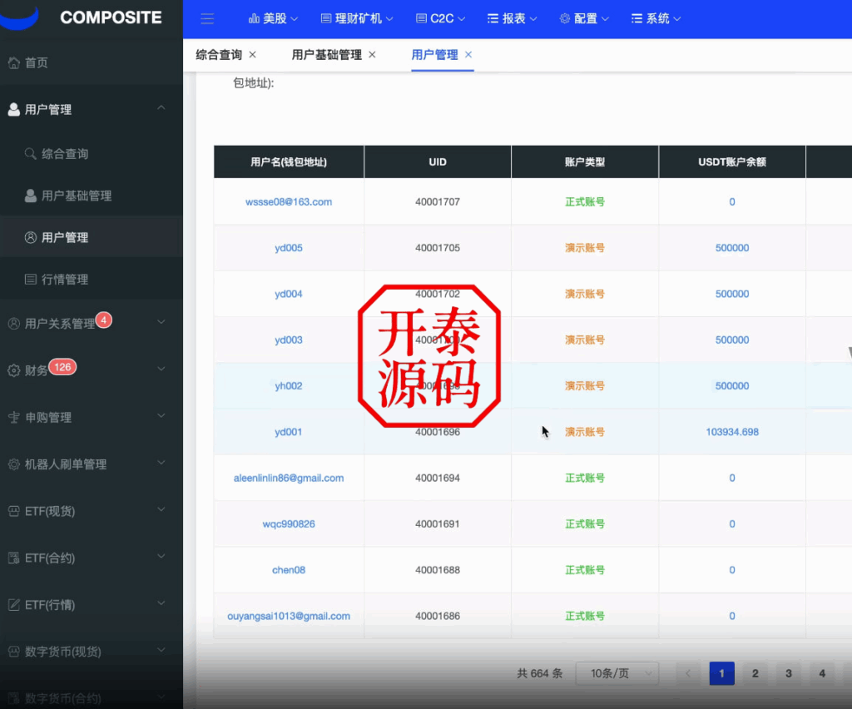852x709 pixels.
Task: Switch to the 用户基础管理 tab
Action: click(x=326, y=55)
